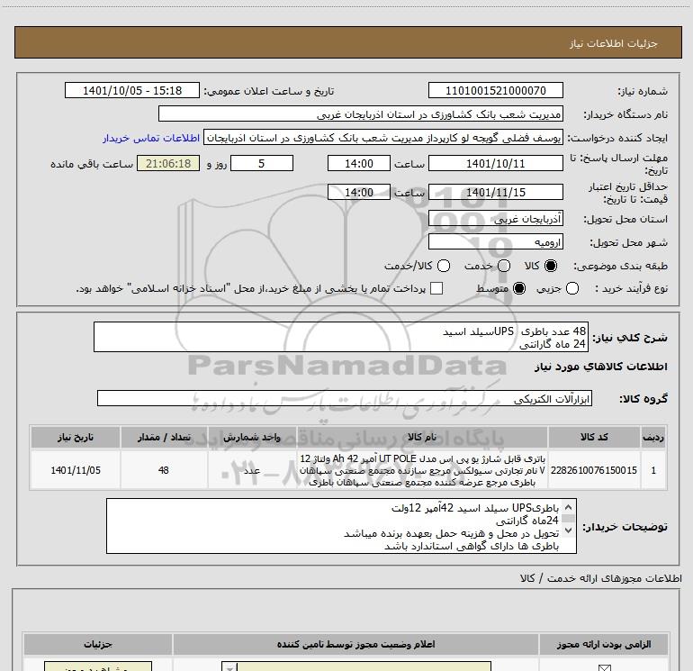Click the گروه کالا field ابزارآلات الکتریکی
The width and height of the screenshot is (693, 671).
pyautogui.click(x=345, y=398)
